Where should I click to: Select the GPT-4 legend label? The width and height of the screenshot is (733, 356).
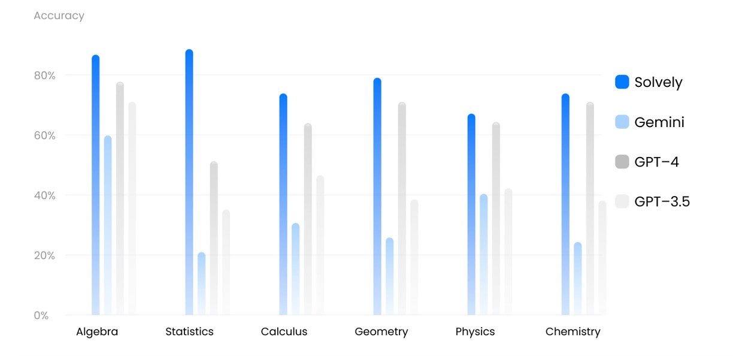tap(656, 162)
